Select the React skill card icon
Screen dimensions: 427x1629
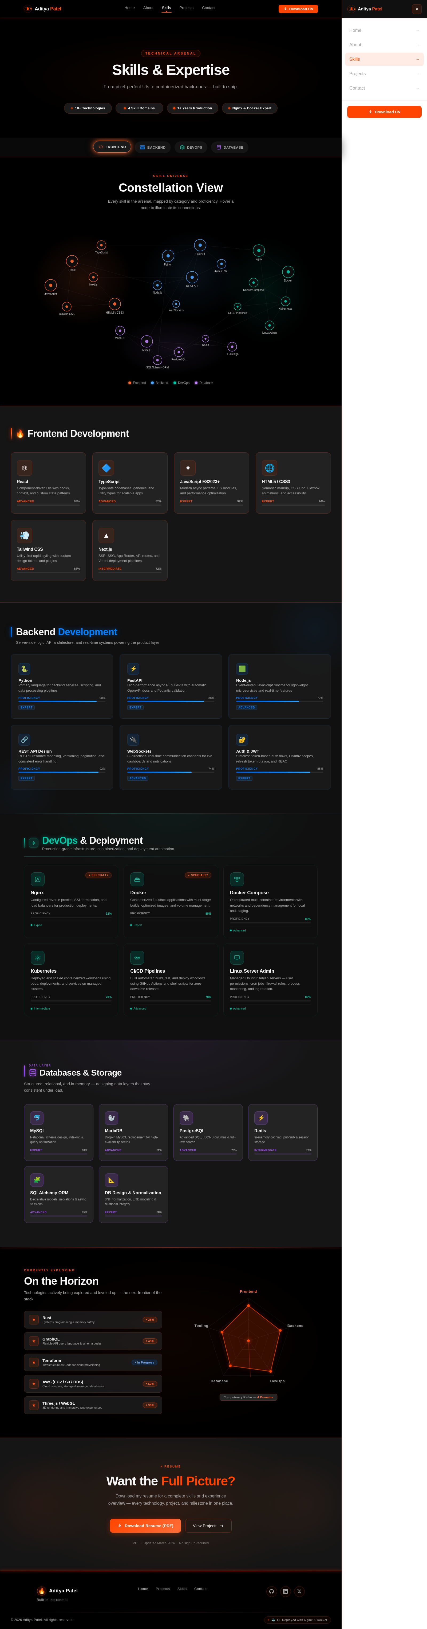(x=24, y=467)
